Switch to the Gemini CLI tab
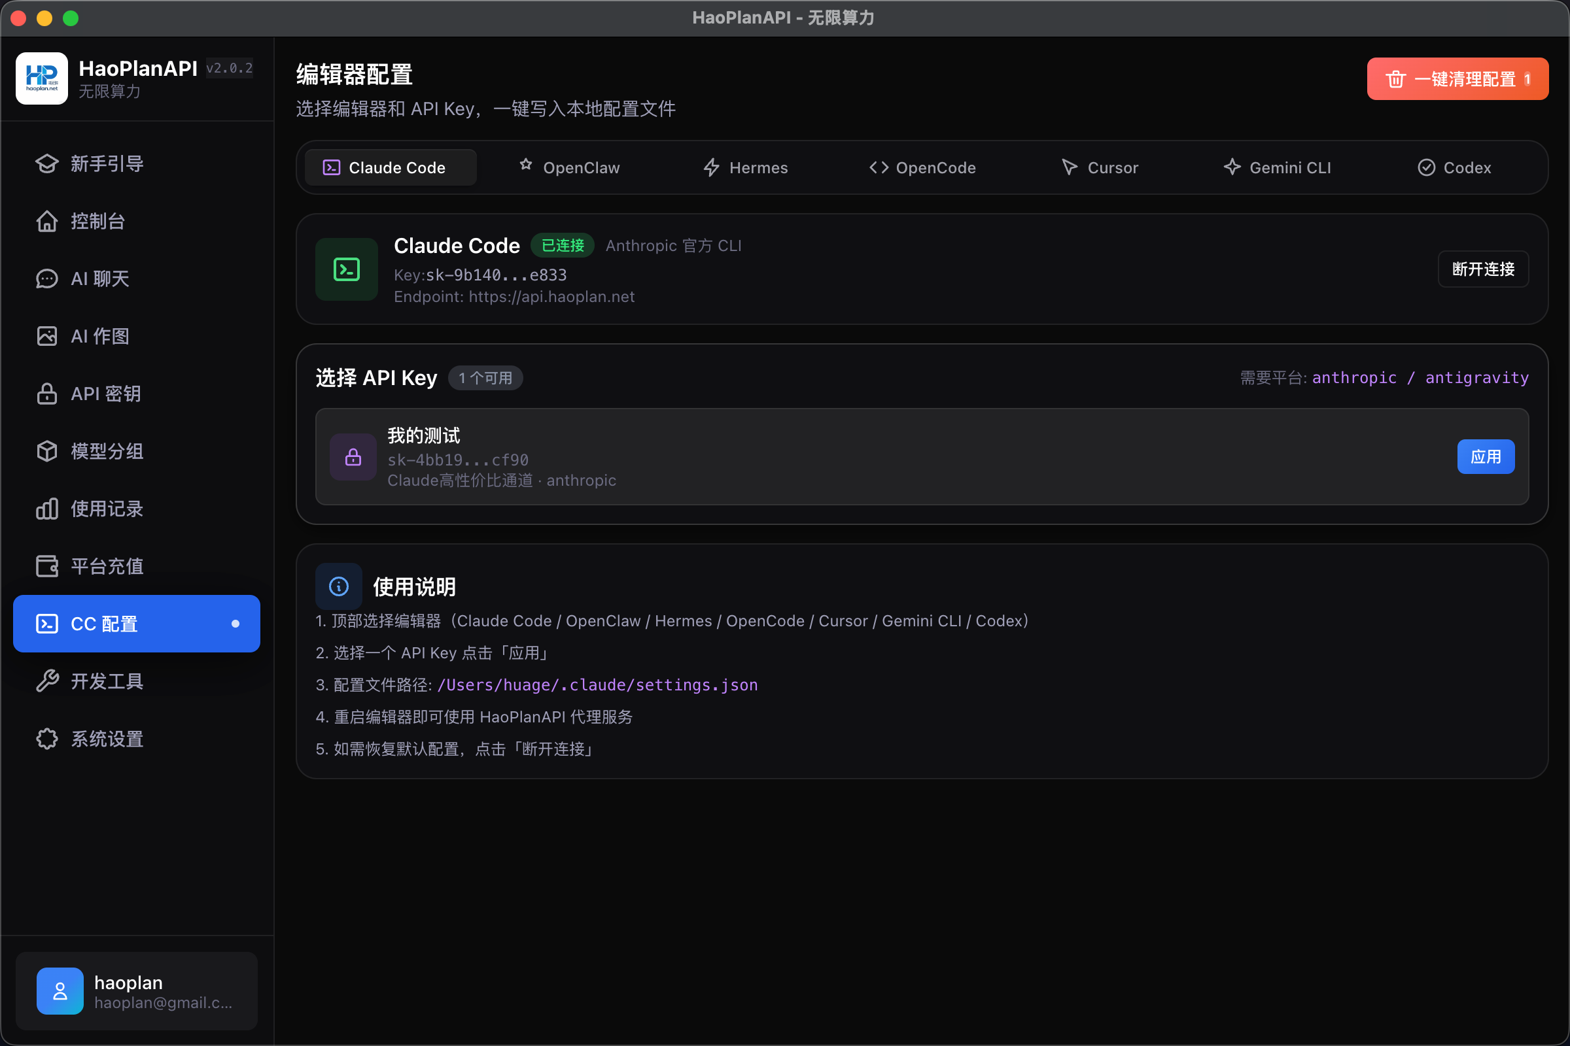Viewport: 1570px width, 1046px height. click(1277, 167)
